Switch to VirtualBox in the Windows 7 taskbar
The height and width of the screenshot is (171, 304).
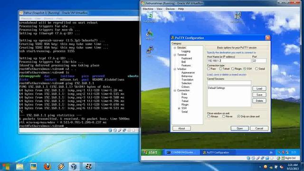(x=74, y=167)
